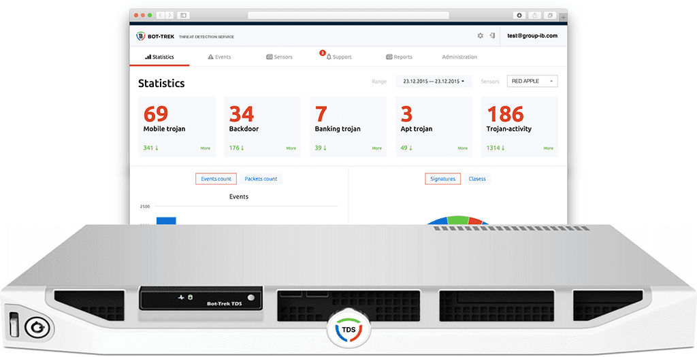Click the Support notification badge
The image size is (697, 357).
322,53
